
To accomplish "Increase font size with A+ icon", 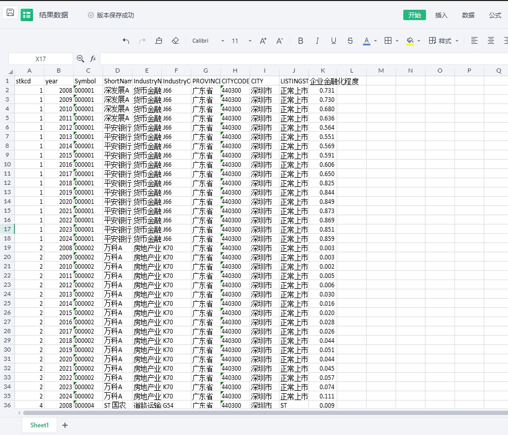I will click(263, 41).
